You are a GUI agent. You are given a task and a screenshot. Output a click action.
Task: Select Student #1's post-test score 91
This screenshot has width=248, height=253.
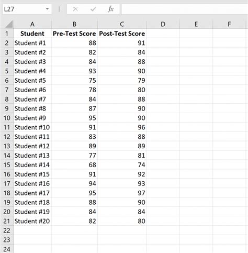click(x=122, y=43)
